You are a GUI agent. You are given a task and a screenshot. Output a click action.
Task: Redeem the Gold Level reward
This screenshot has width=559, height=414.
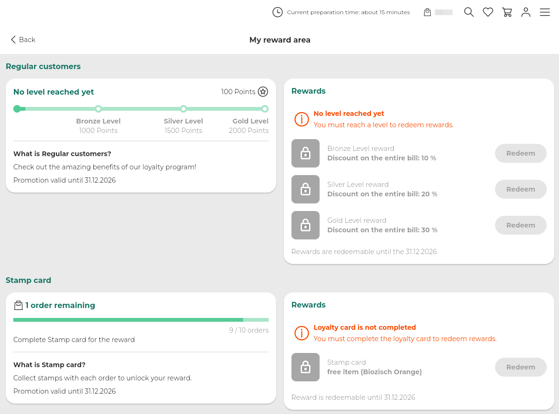521,225
